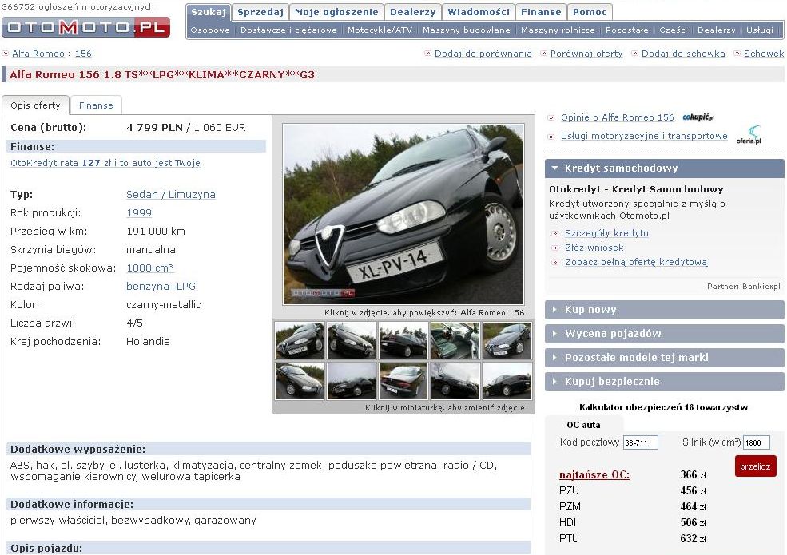Open the Schowek link
This screenshot has width=787, height=555.
(763, 54)
